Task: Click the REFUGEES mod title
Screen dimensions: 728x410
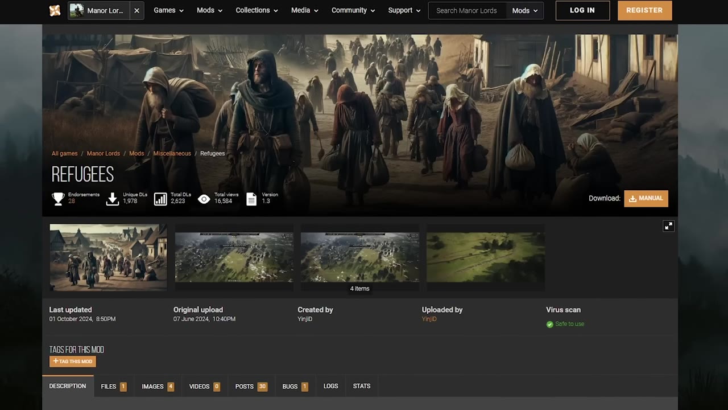Action: 82,174
